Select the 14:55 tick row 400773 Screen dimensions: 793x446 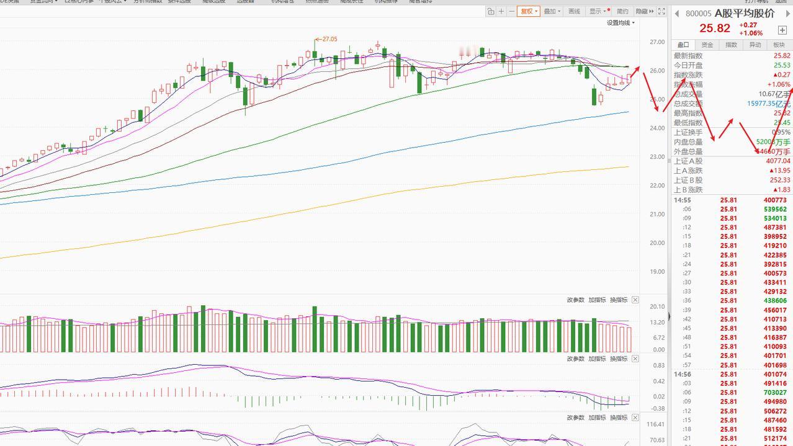(x=732, y=200)
